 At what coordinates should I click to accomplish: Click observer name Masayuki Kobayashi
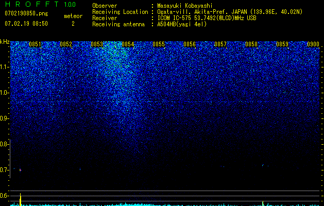point(185,6)
